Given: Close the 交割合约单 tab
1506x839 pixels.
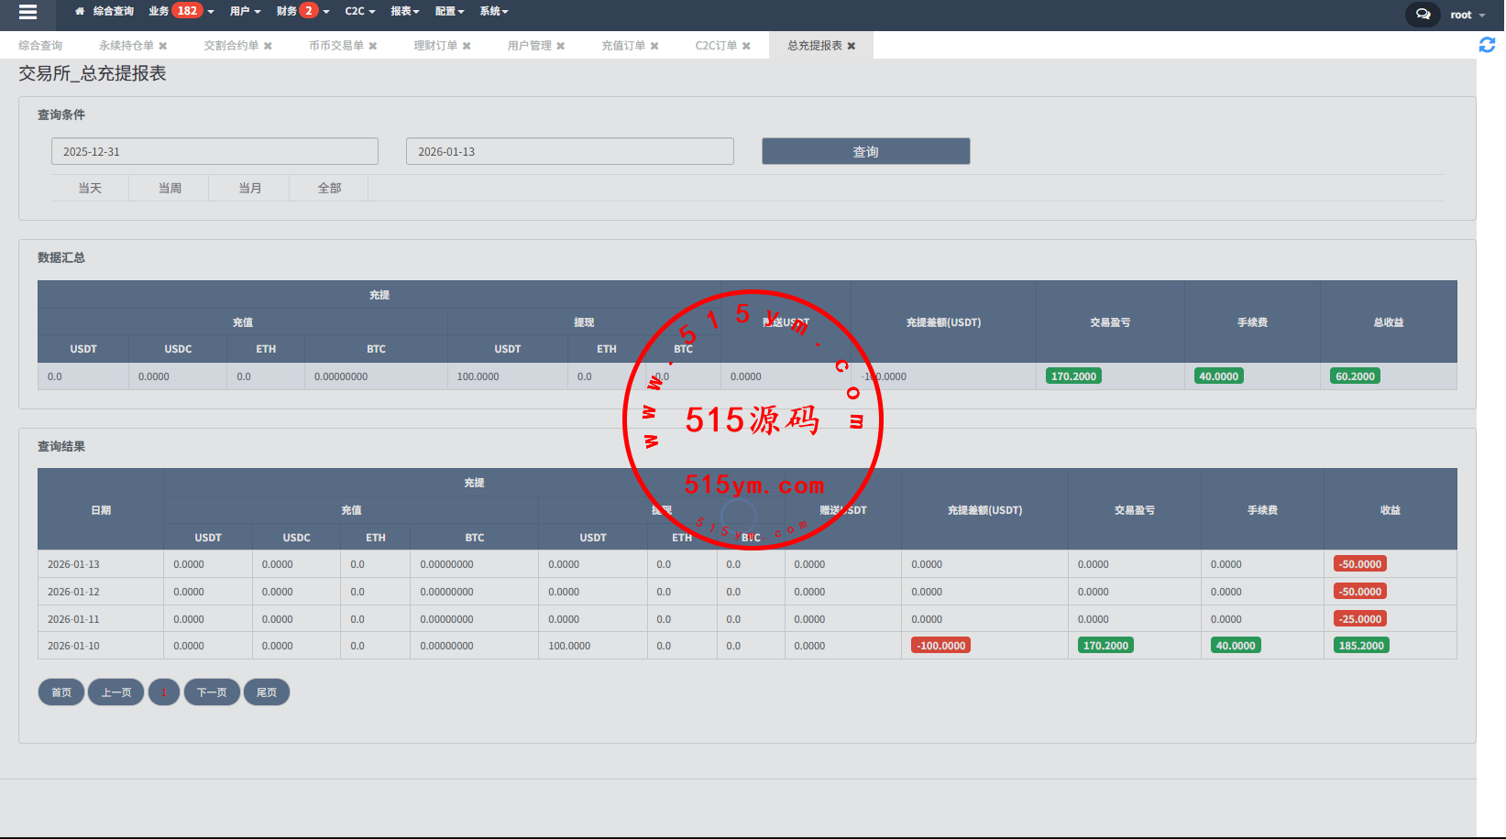Looking at the screenshot, I should pyautogui.click(x=268, y=46).
